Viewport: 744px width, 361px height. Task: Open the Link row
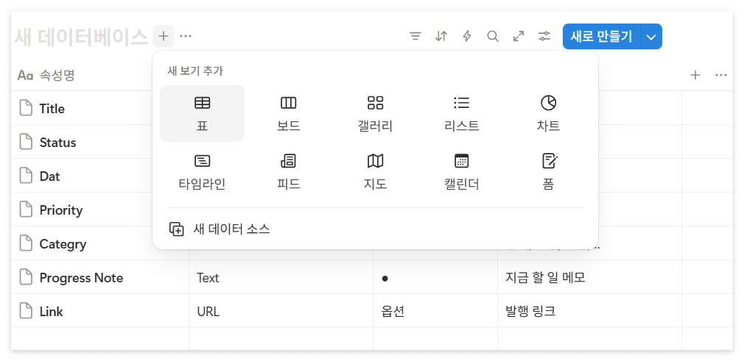[x=52, y=312]
